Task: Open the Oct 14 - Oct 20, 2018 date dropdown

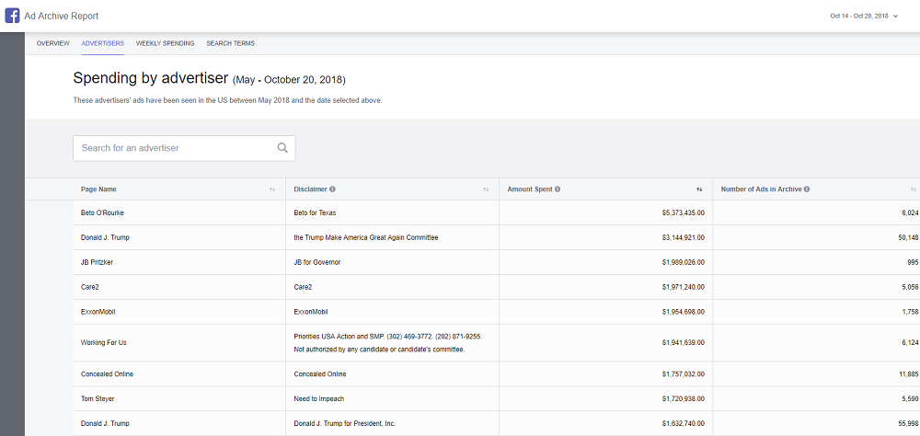Action: 864,16
